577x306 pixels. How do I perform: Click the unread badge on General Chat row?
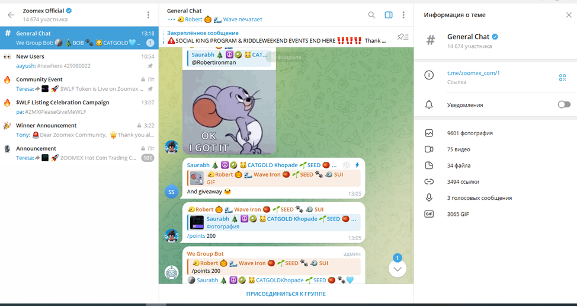(x=150, y=43)
